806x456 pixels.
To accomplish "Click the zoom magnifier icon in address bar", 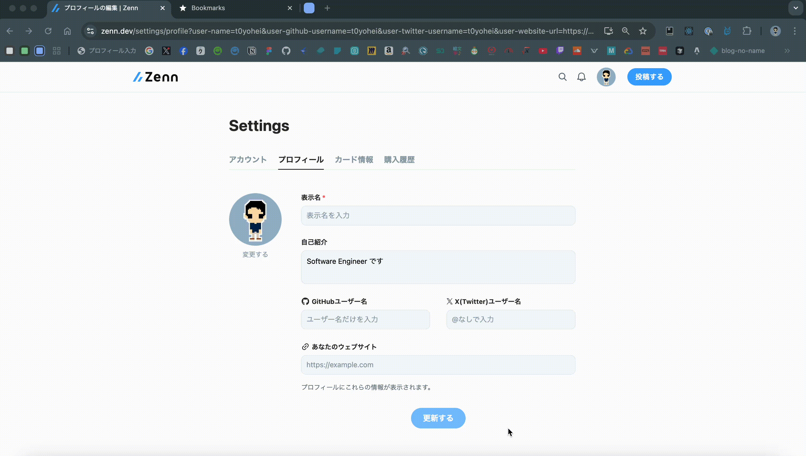I will [x=625, y=31].
